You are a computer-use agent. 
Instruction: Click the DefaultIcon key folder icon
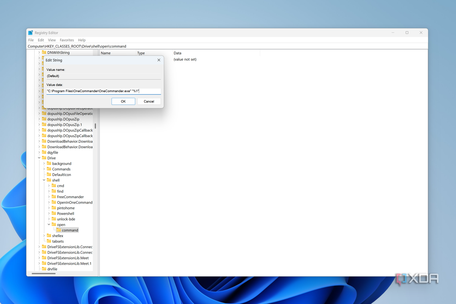tap(49, 174)
